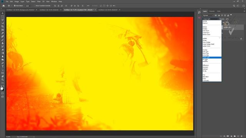Toggle Quick Mask mode icon
The width and height of the screenshot is (246, 138).
point(3,94)
